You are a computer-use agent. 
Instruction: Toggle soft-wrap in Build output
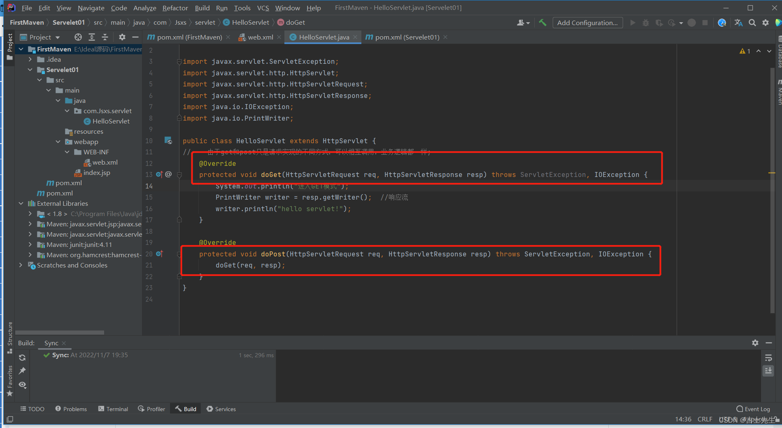(768, 358)
